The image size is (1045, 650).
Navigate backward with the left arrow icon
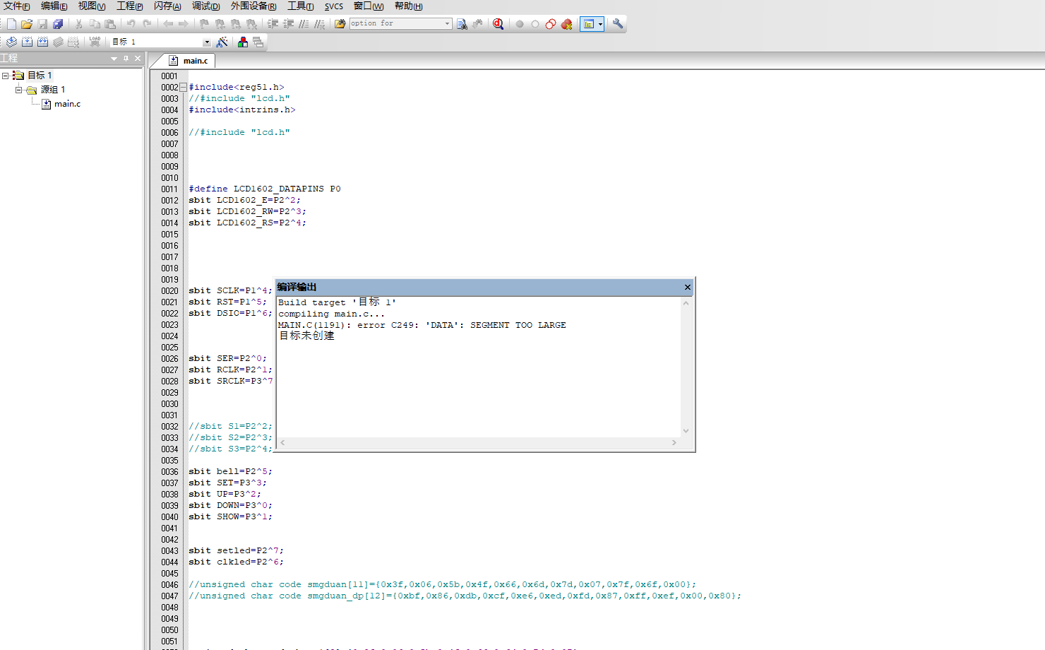tap(168, 24)
